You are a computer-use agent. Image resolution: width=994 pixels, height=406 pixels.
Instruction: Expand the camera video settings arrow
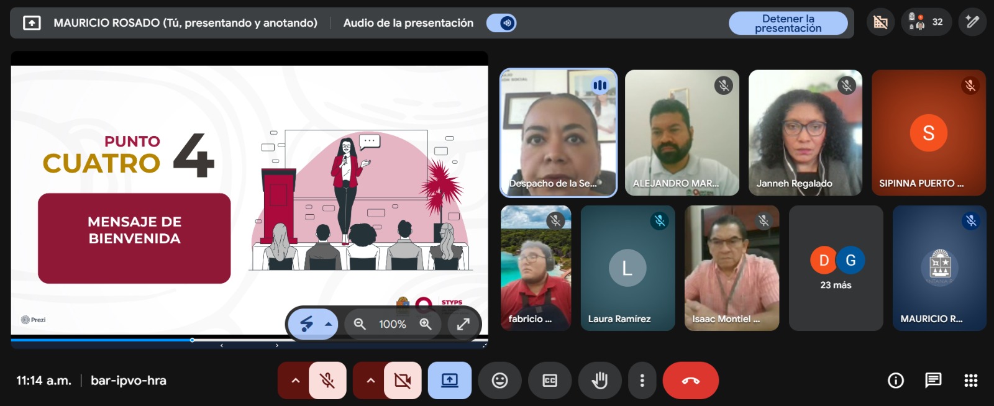point(370,381)
